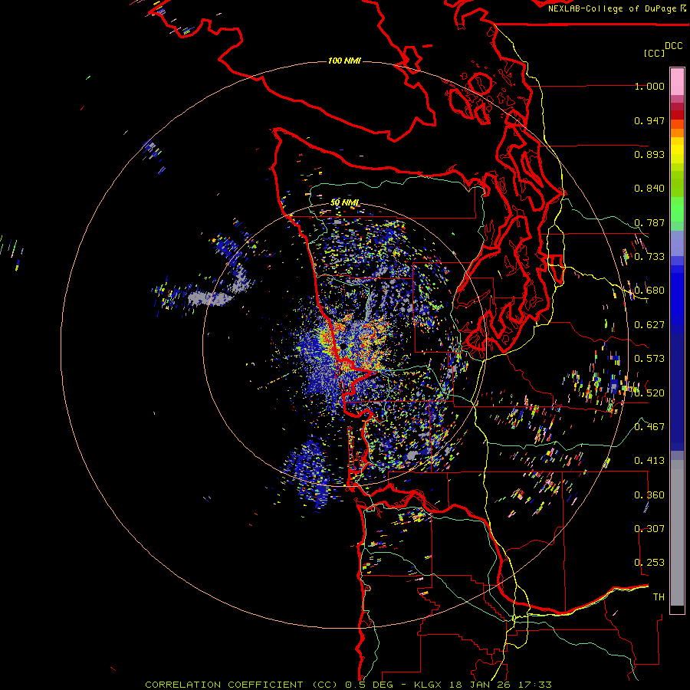Select the 0.840 scale value
Screen dimensions: 690x690
[649, 189]
